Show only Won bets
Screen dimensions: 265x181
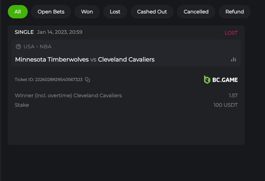[x=87, y=12]
